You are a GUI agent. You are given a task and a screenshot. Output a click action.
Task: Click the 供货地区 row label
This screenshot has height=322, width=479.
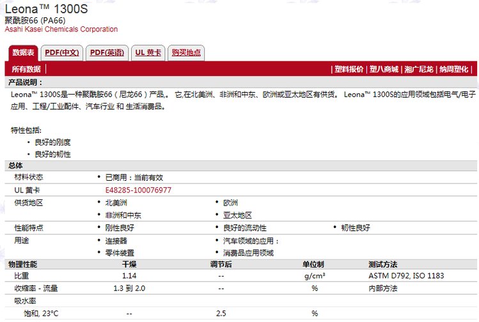28,203
